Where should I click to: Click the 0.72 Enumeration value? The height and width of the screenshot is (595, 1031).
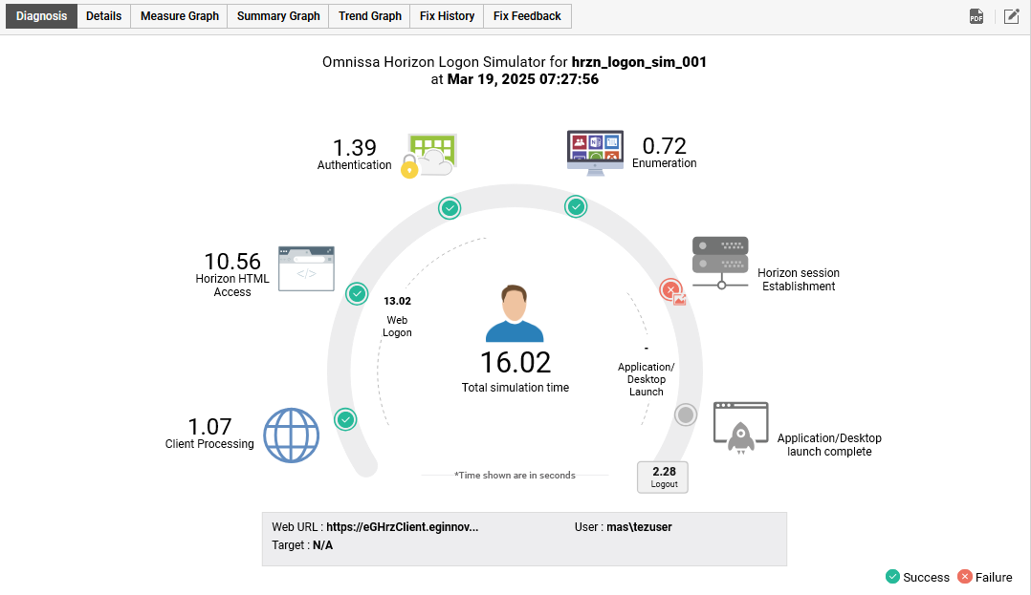click(x=664, y=146)
